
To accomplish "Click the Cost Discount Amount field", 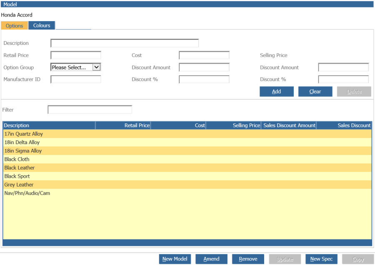I will pyautogui.click(x=204, y=67).
